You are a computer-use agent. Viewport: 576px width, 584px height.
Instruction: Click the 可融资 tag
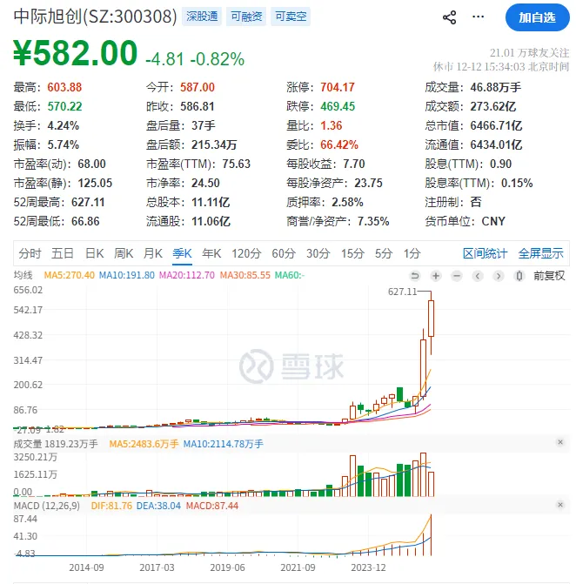tap(246, 17)
